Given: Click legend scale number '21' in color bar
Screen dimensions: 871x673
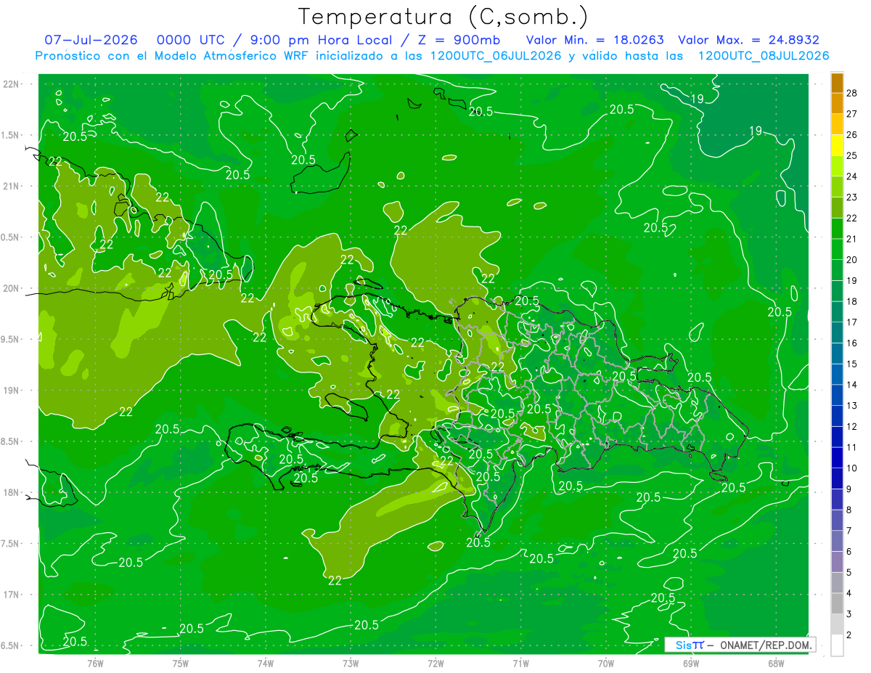Looking at the screenshot, I should [852, 239].
